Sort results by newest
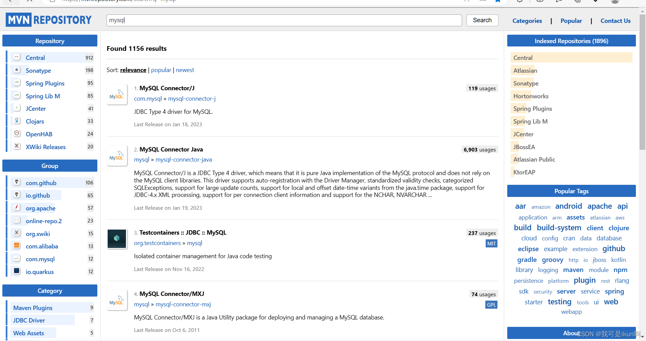 (185, 70)
